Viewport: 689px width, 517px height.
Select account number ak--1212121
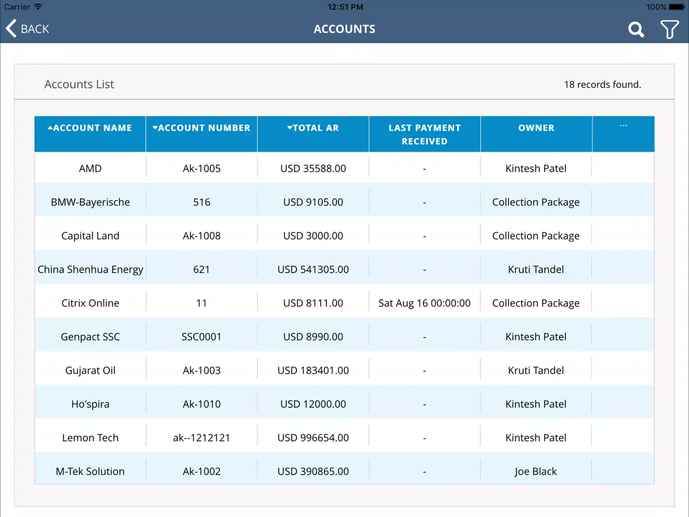[x=202, y=438]
